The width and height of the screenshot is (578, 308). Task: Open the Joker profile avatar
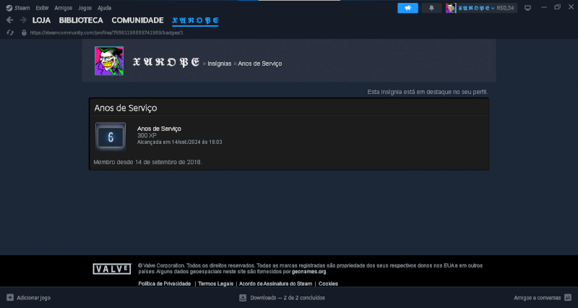click(109, 61)
